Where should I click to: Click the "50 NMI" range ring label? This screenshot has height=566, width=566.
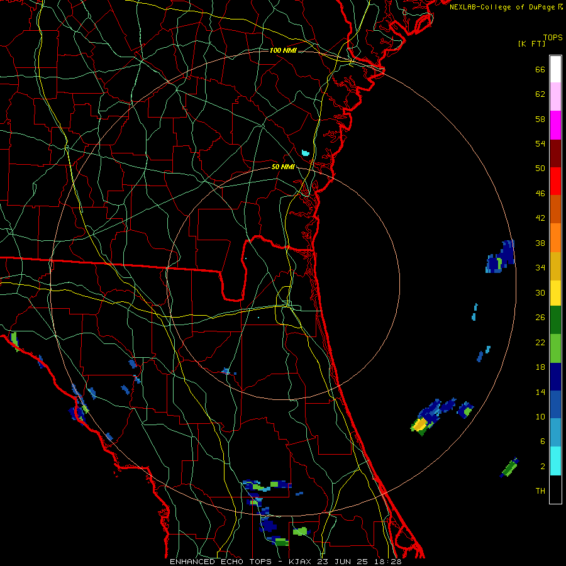pos(283,167)
